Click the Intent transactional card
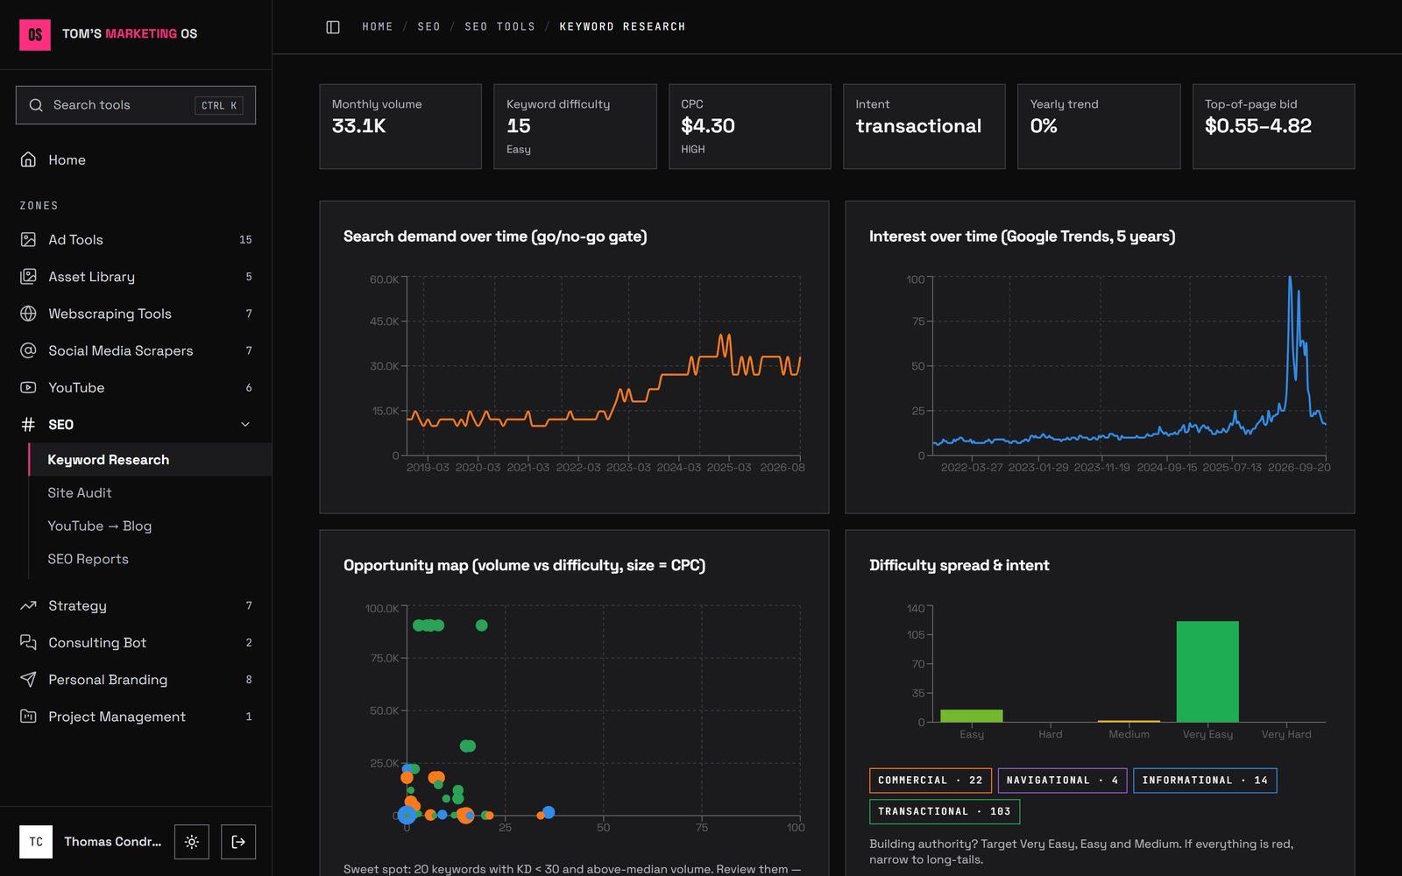Image resolution: width=1402 pixels, height=876 pixels. [x=924, y=126]
